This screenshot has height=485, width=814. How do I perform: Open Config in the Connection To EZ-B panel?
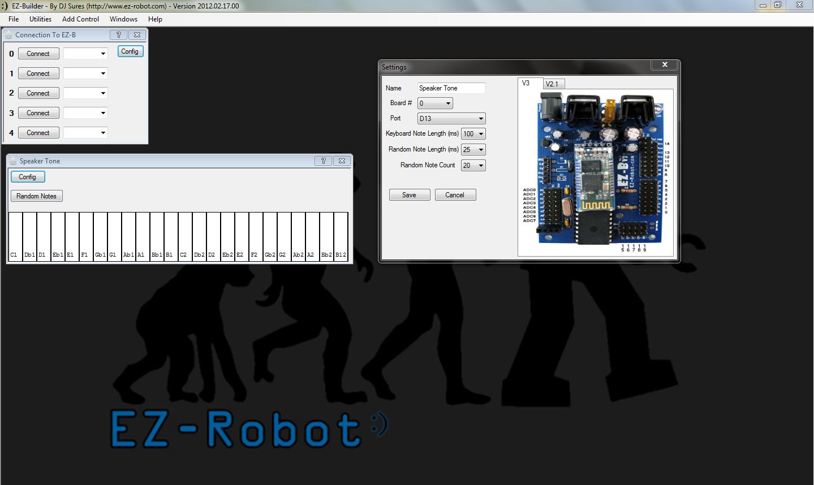pos(130,51)
